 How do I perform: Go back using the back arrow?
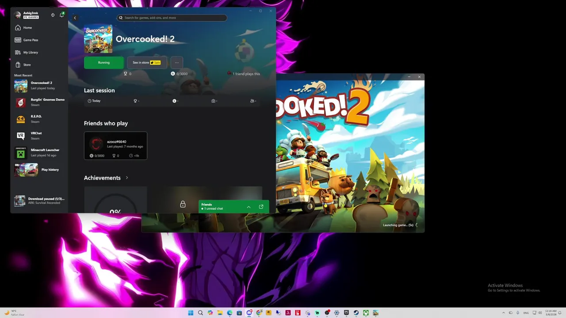pos(75,18)
